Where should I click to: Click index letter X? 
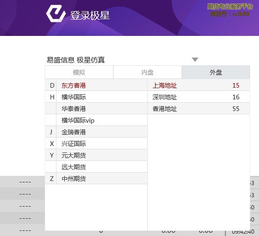(x=52, y=144)
